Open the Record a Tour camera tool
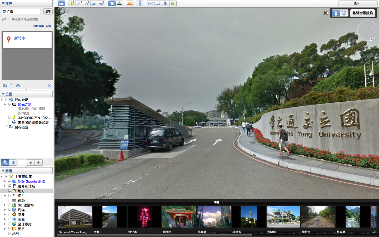 click(x=102, y=3)
